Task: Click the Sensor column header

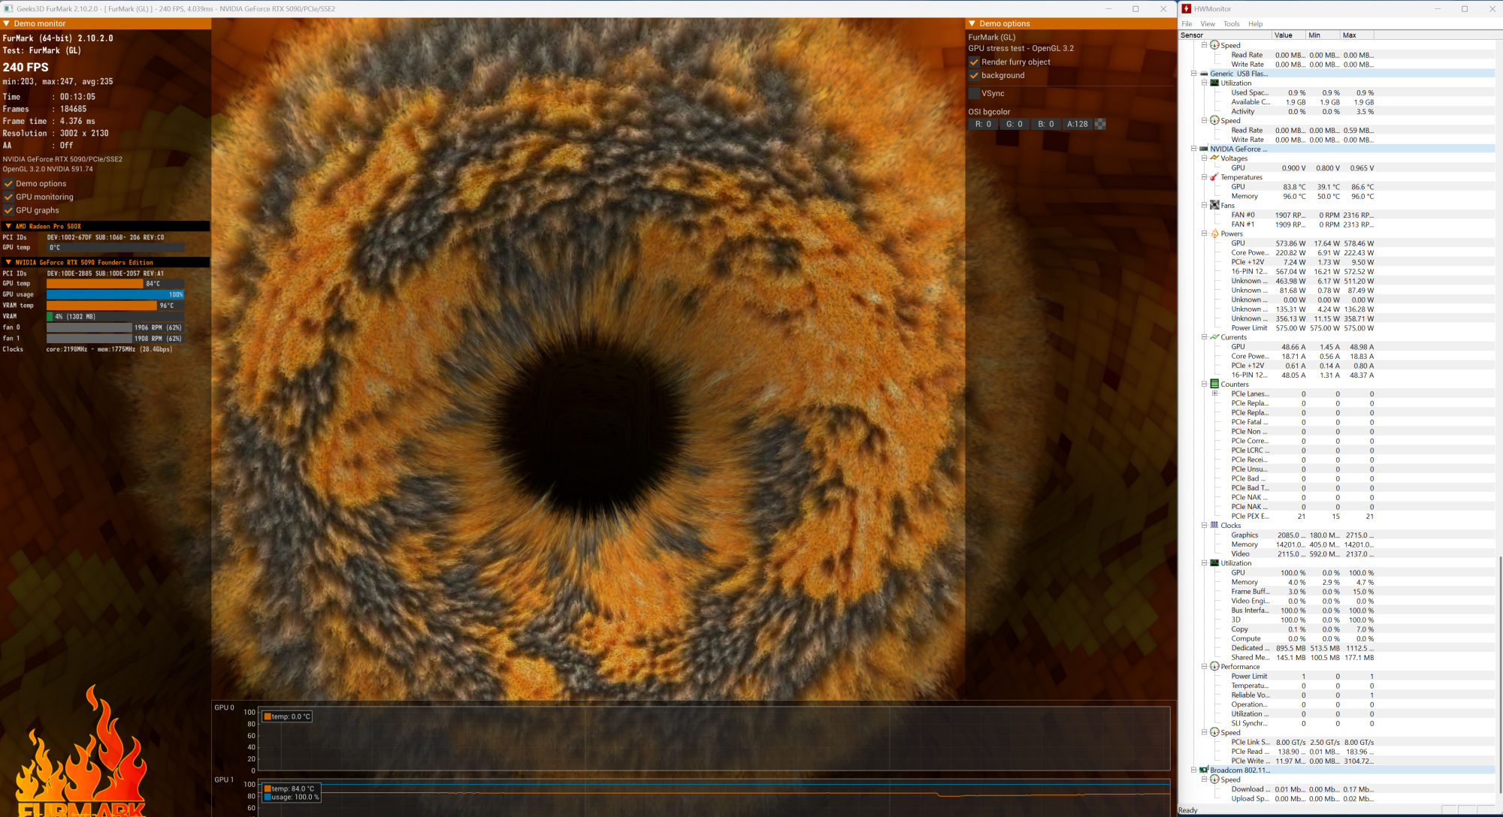Action: (x=1192, y=35)
